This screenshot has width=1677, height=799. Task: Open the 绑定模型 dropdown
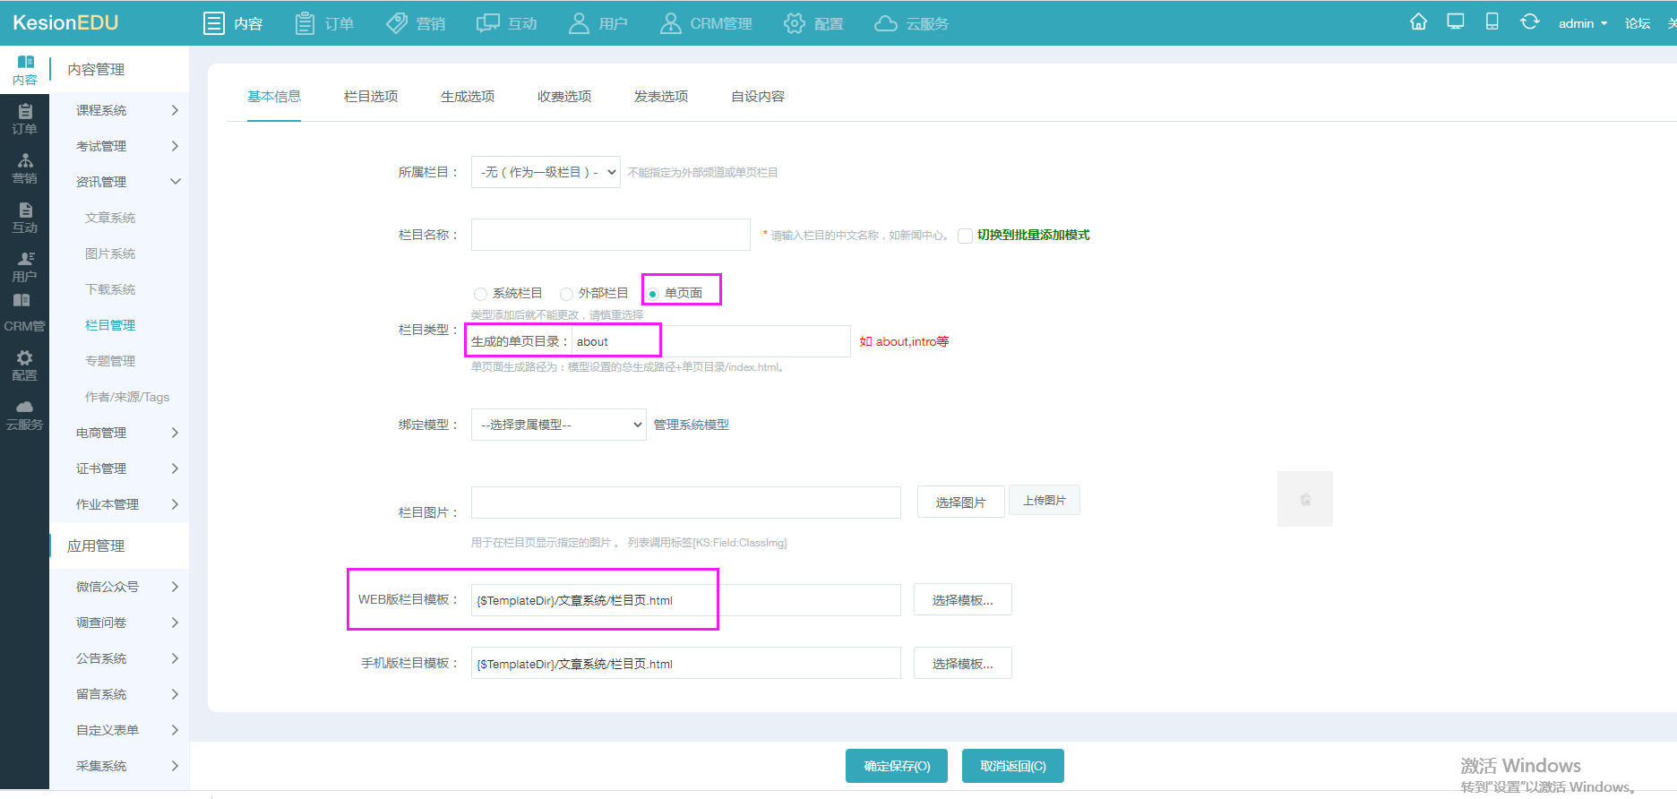(559, 425)
